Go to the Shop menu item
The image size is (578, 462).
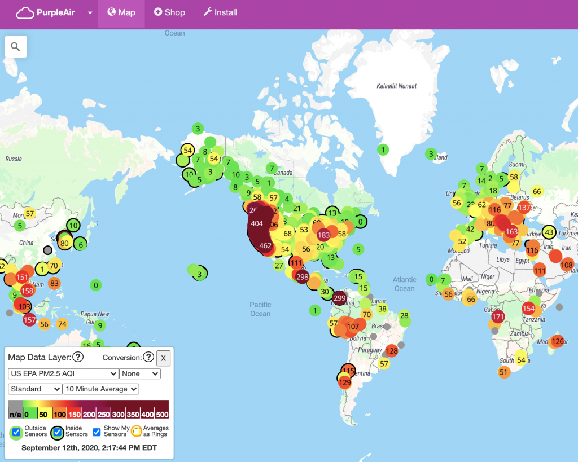(x=169, y=12)
